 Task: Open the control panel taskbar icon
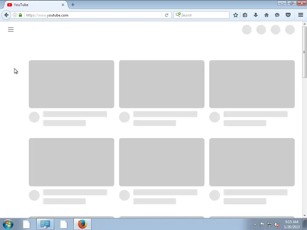pyautogui.click(x=45, y=224)
